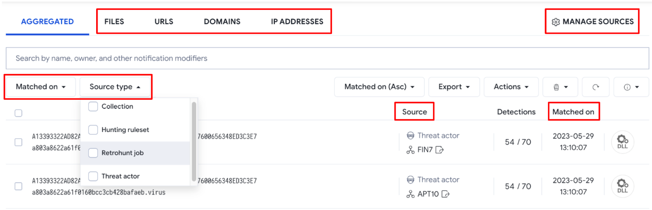Tick the select-all header checkbox

point(18,113)
